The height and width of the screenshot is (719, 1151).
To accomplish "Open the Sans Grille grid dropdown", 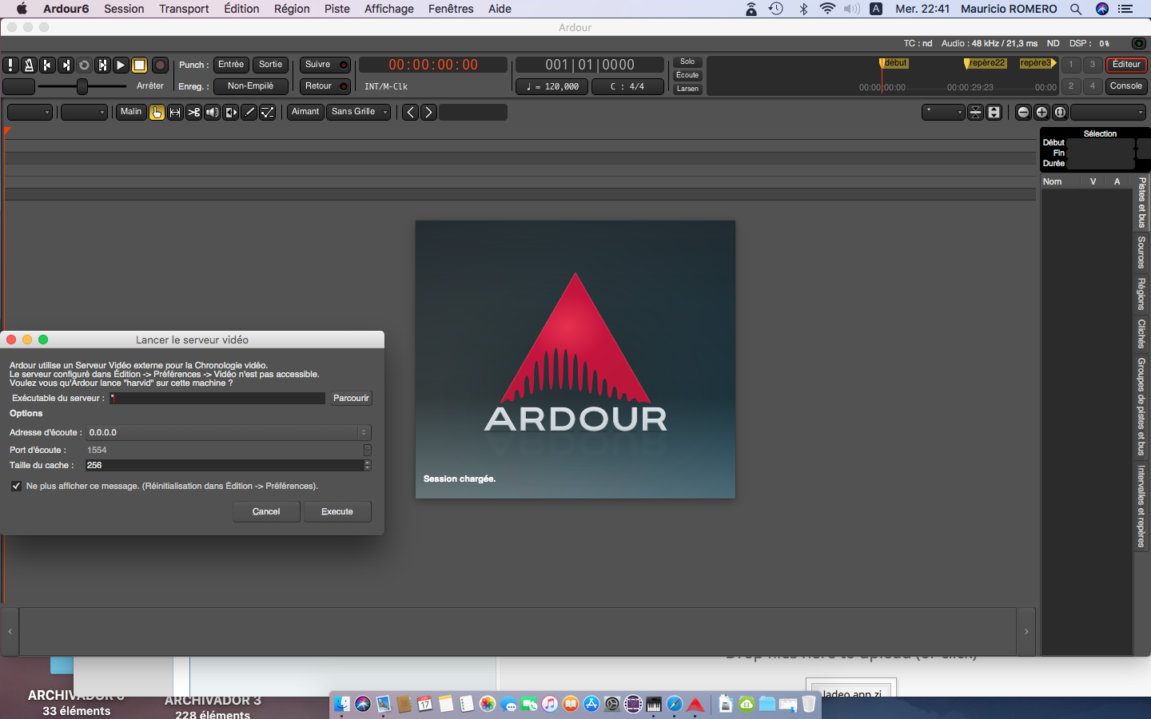I will tap(359, 112).
